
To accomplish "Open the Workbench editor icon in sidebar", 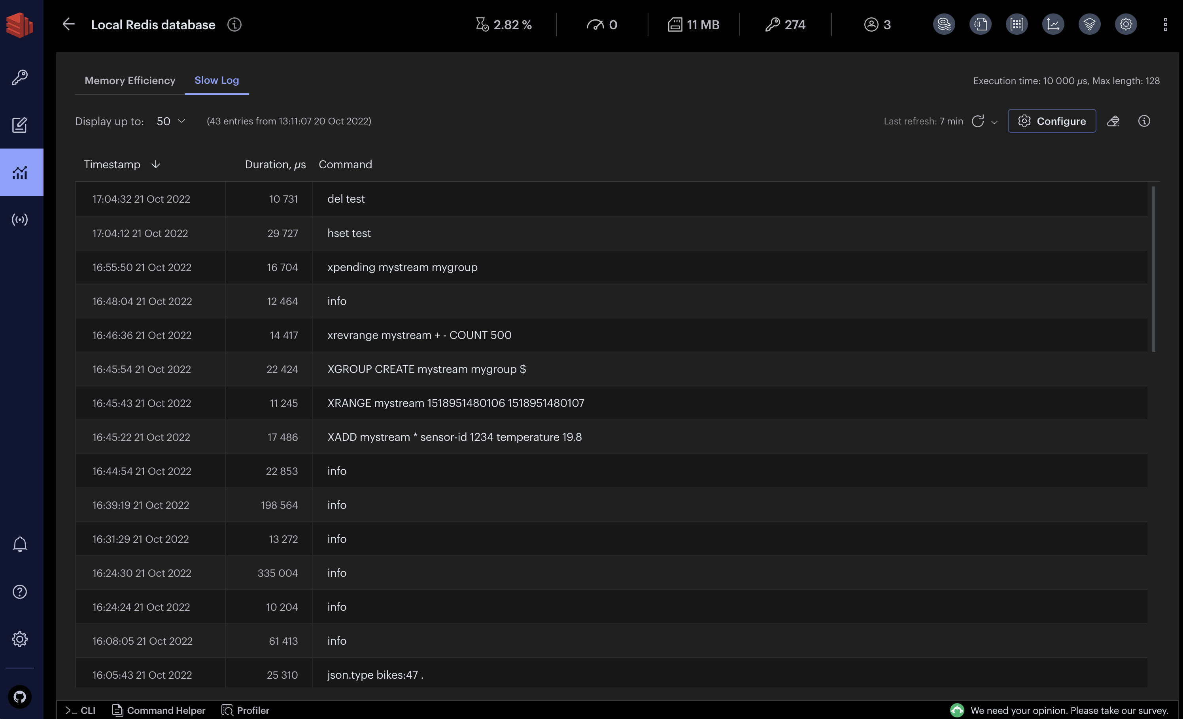I will coord(20,125).
